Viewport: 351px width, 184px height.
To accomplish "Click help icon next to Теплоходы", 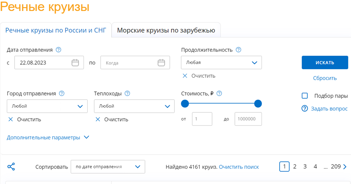I will click(127, 93).
